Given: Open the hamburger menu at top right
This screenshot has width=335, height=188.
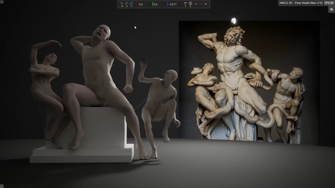Looking at the screenshot, I should point(331,9).
